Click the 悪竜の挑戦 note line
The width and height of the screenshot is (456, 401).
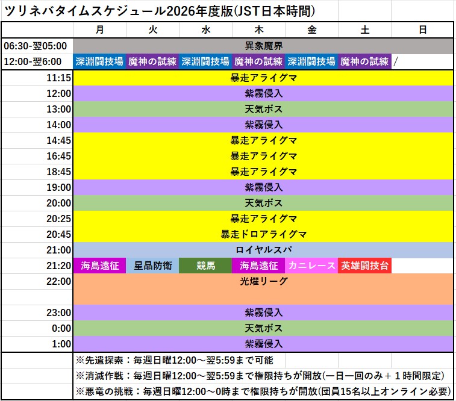264,391
